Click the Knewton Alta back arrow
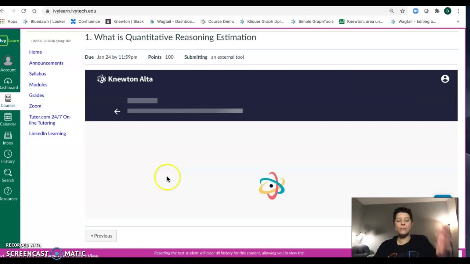 point(117,111)
